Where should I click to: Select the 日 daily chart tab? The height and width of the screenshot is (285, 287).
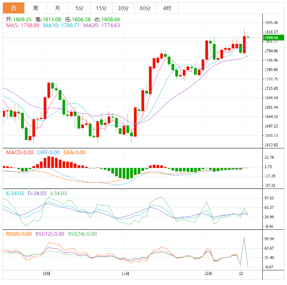click(13, 8)
